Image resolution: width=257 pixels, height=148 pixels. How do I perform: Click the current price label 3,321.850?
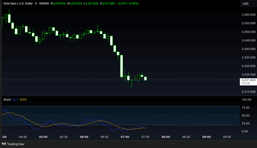[249, 80]
